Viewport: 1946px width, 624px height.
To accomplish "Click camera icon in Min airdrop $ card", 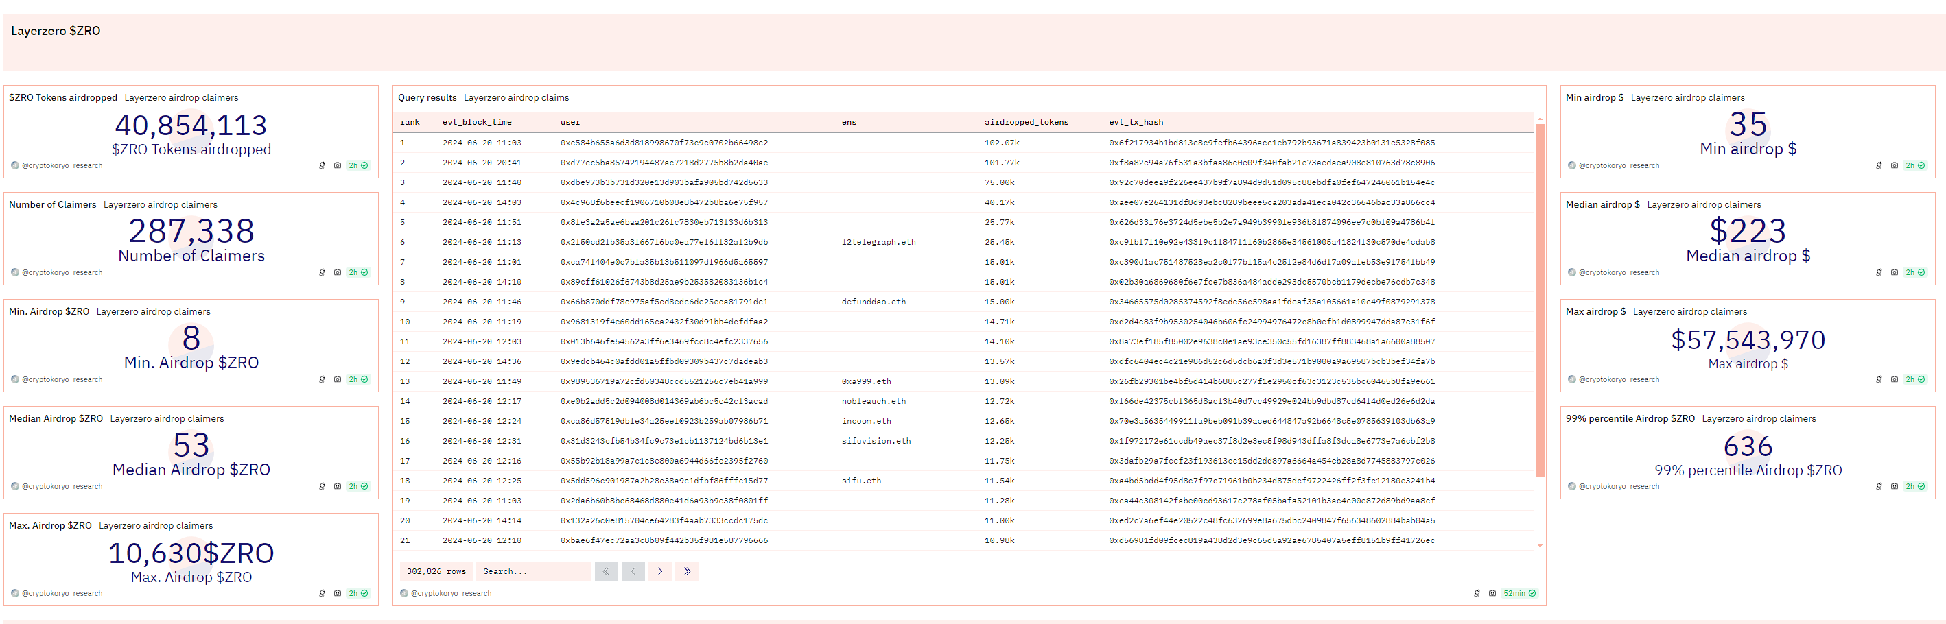I will (1895, 165).
